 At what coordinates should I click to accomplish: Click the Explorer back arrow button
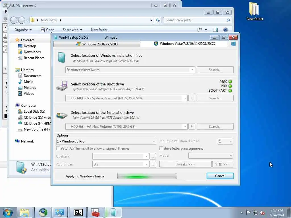tap(14, 20)
